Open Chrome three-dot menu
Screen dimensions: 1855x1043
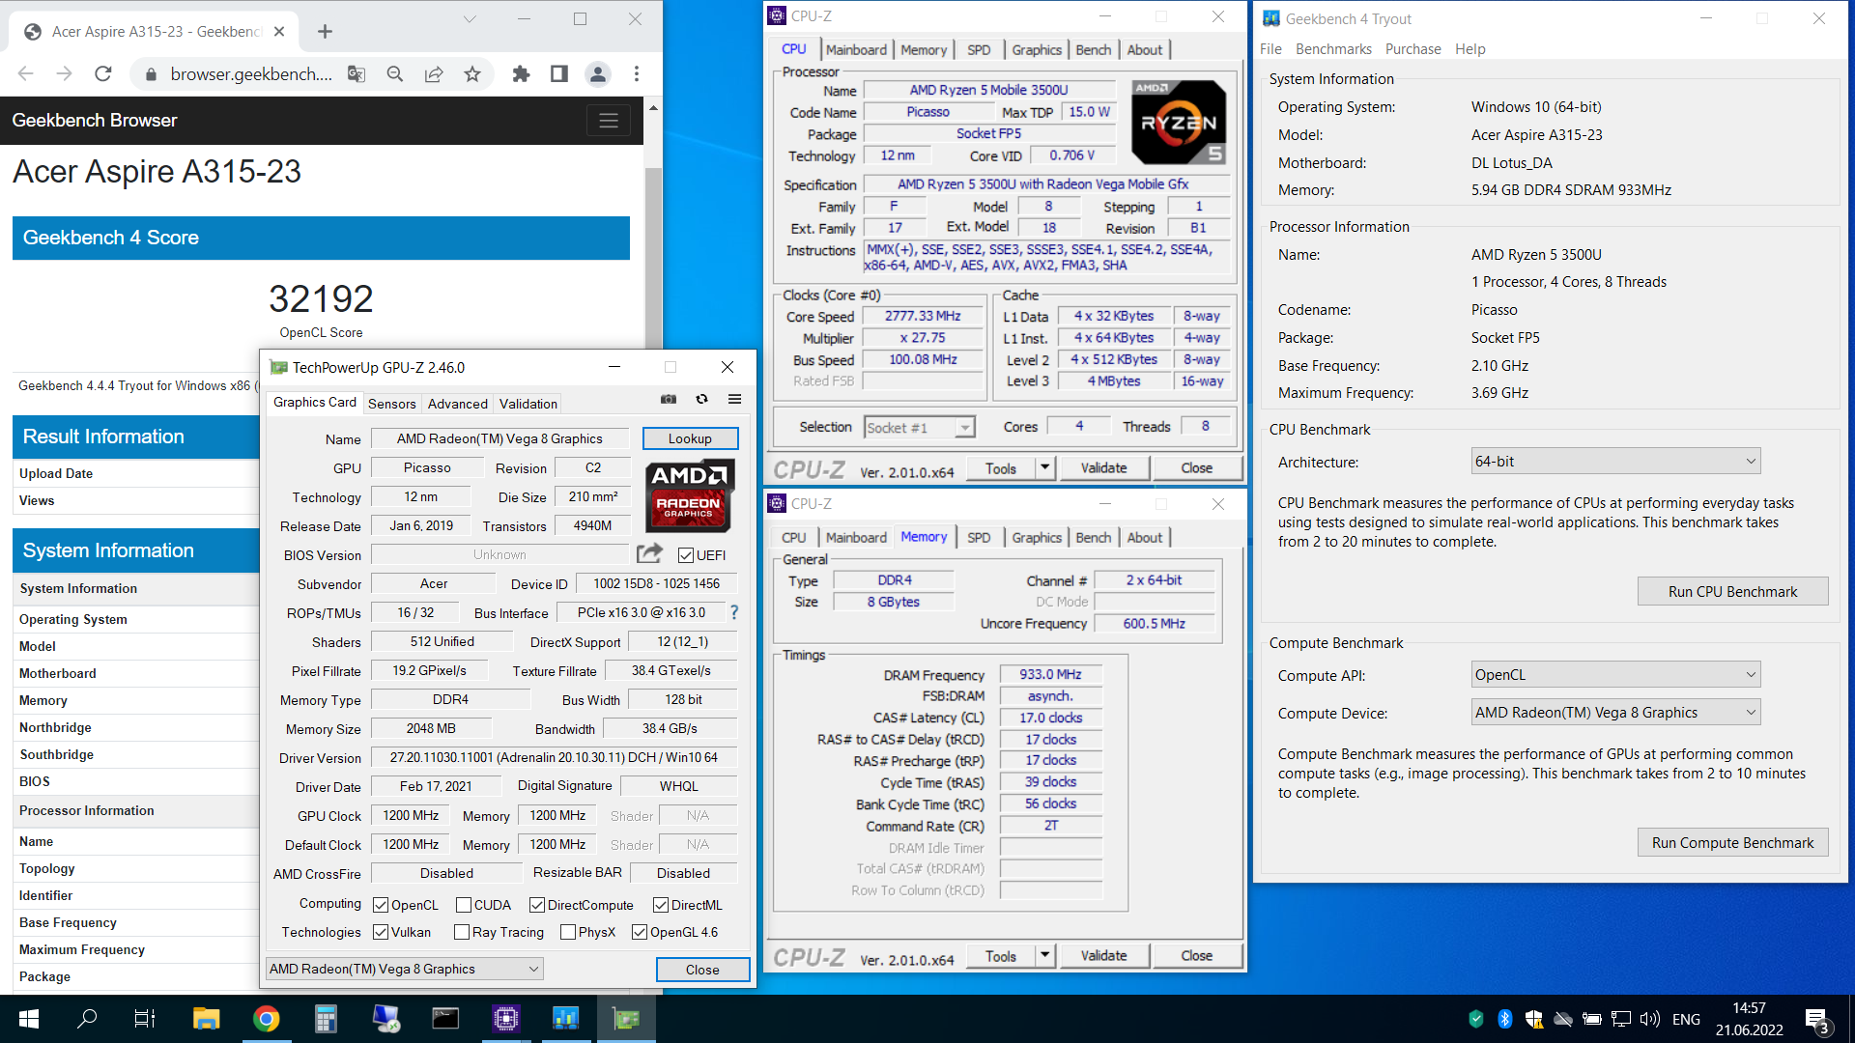click(x=637, y=73)
